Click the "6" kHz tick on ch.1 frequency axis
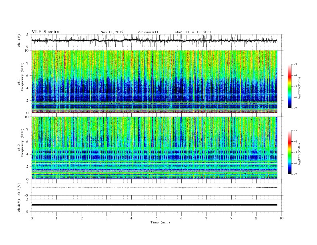Image resolution: width=317 pixels, height=245 pixels. pos(28,76)
